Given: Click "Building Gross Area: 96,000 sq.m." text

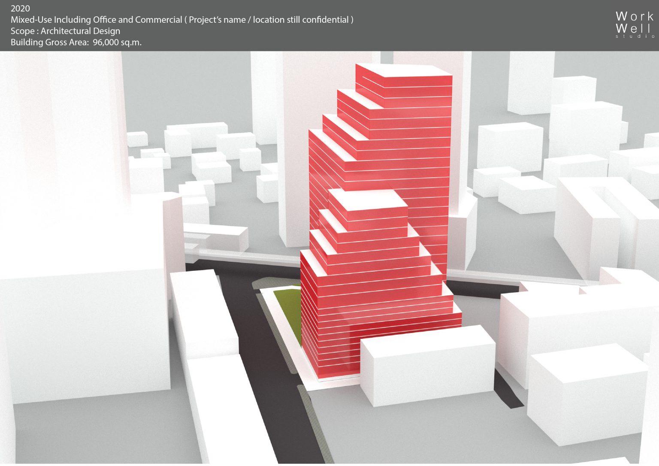Looking at the screenshot, I should point(76,42).
